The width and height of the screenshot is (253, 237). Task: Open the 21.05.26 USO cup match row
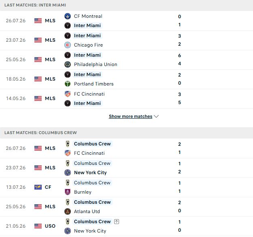pos(126,226)
